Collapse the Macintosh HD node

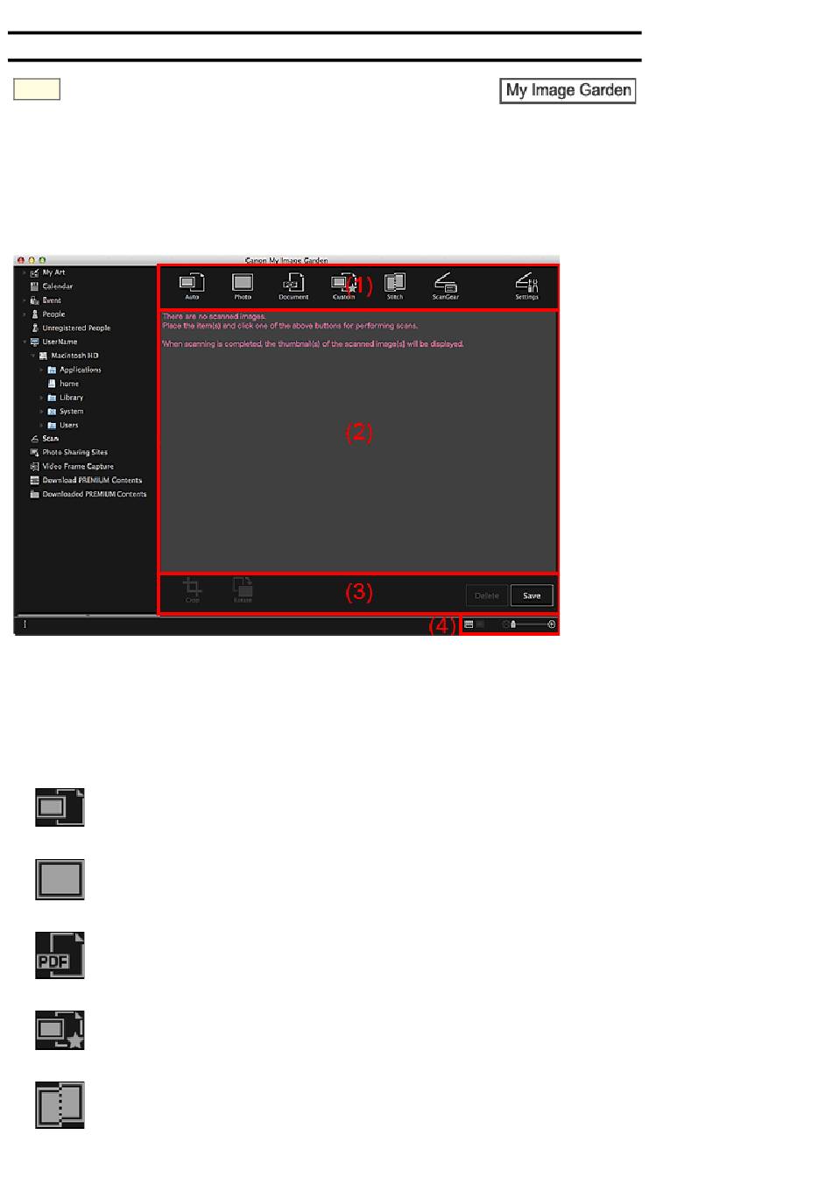[x=33, y=356]
